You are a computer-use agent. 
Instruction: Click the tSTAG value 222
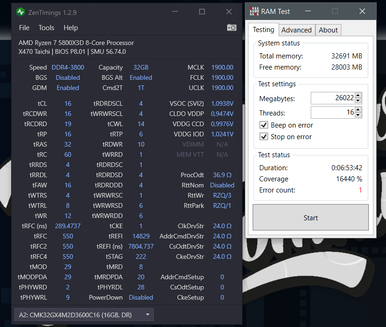(x=141, y=256)
